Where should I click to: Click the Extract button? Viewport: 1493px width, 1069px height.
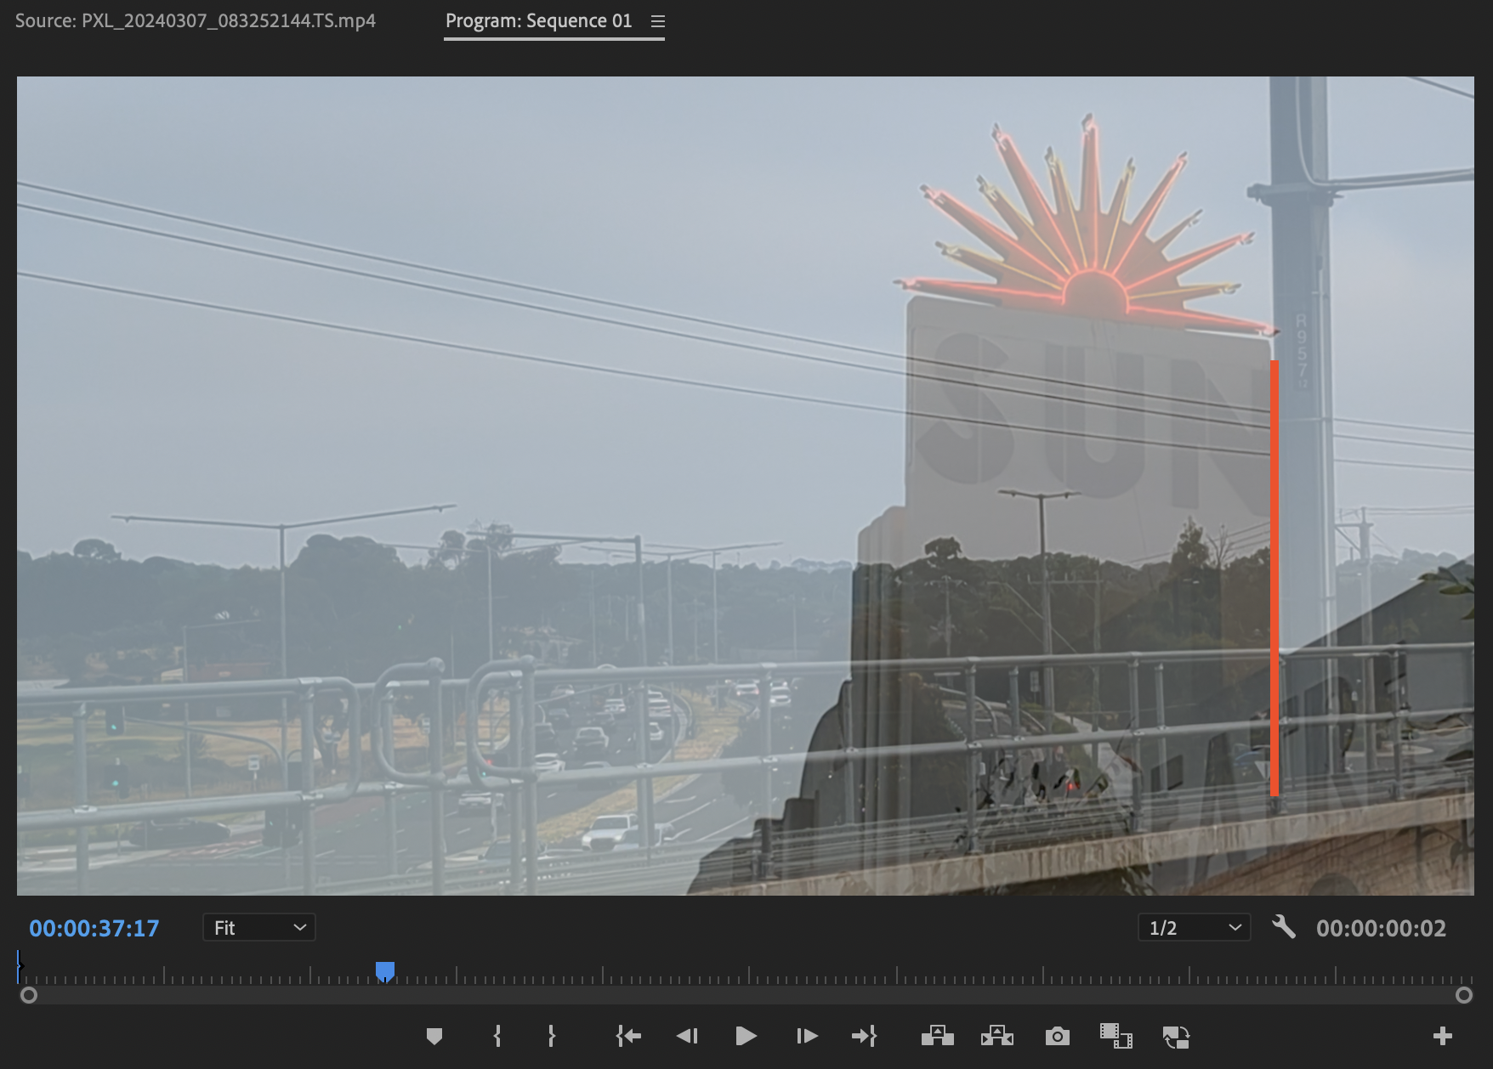pyautogui.click(x=997, y=1036)
